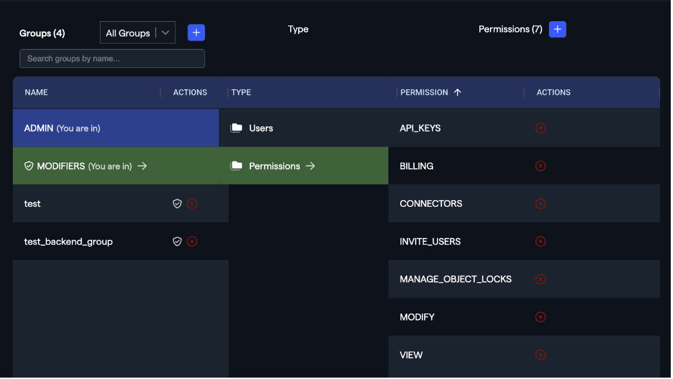The width and height of the screenshot is (673, 379).
Task: Open the Users type folder
Action: coord(261,128)
